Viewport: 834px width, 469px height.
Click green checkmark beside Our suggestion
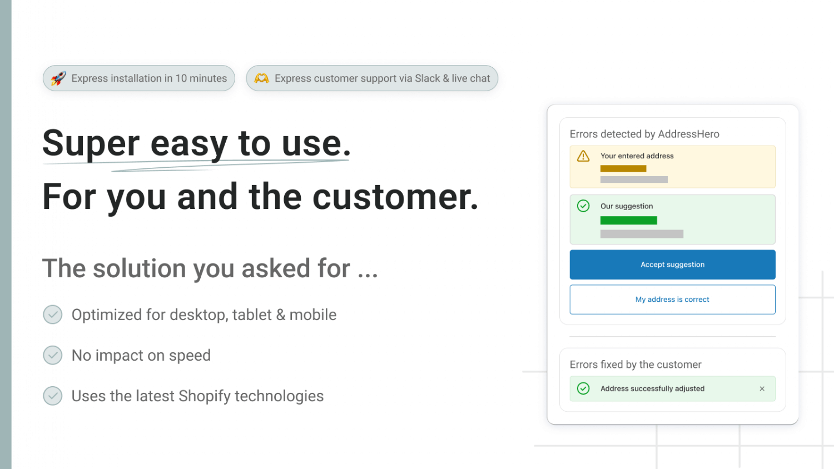583,206
